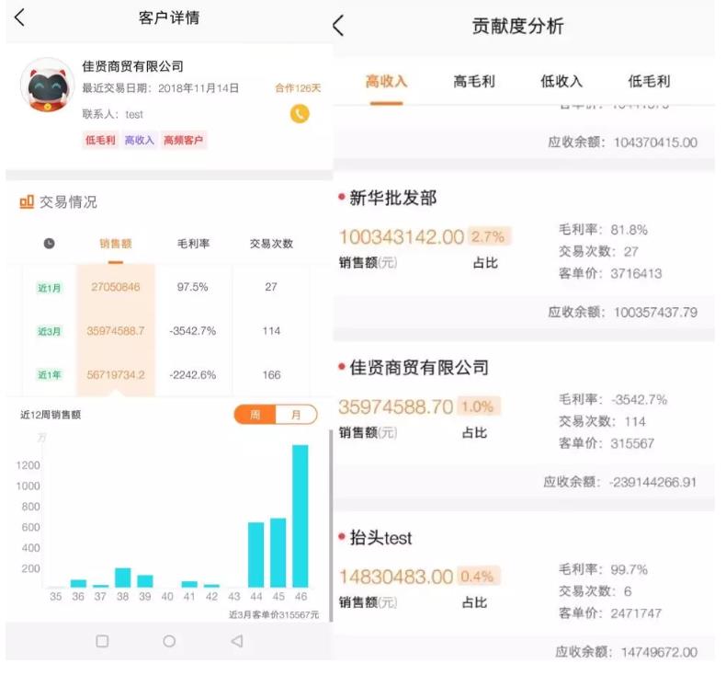Tap back arrow on 贡献度分析 screen
726x675 pixels.
pos(338,26)
